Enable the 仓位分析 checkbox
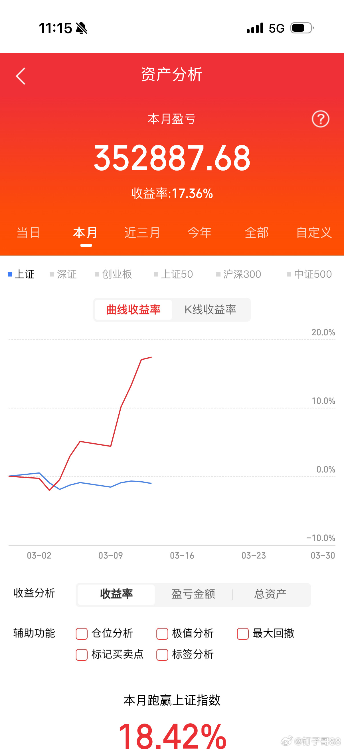This screenshot has height=749, width=344. click(82, 634)
